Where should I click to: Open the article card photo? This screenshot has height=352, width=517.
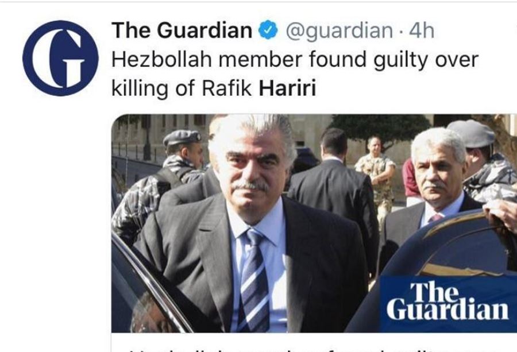coord(314,223)
